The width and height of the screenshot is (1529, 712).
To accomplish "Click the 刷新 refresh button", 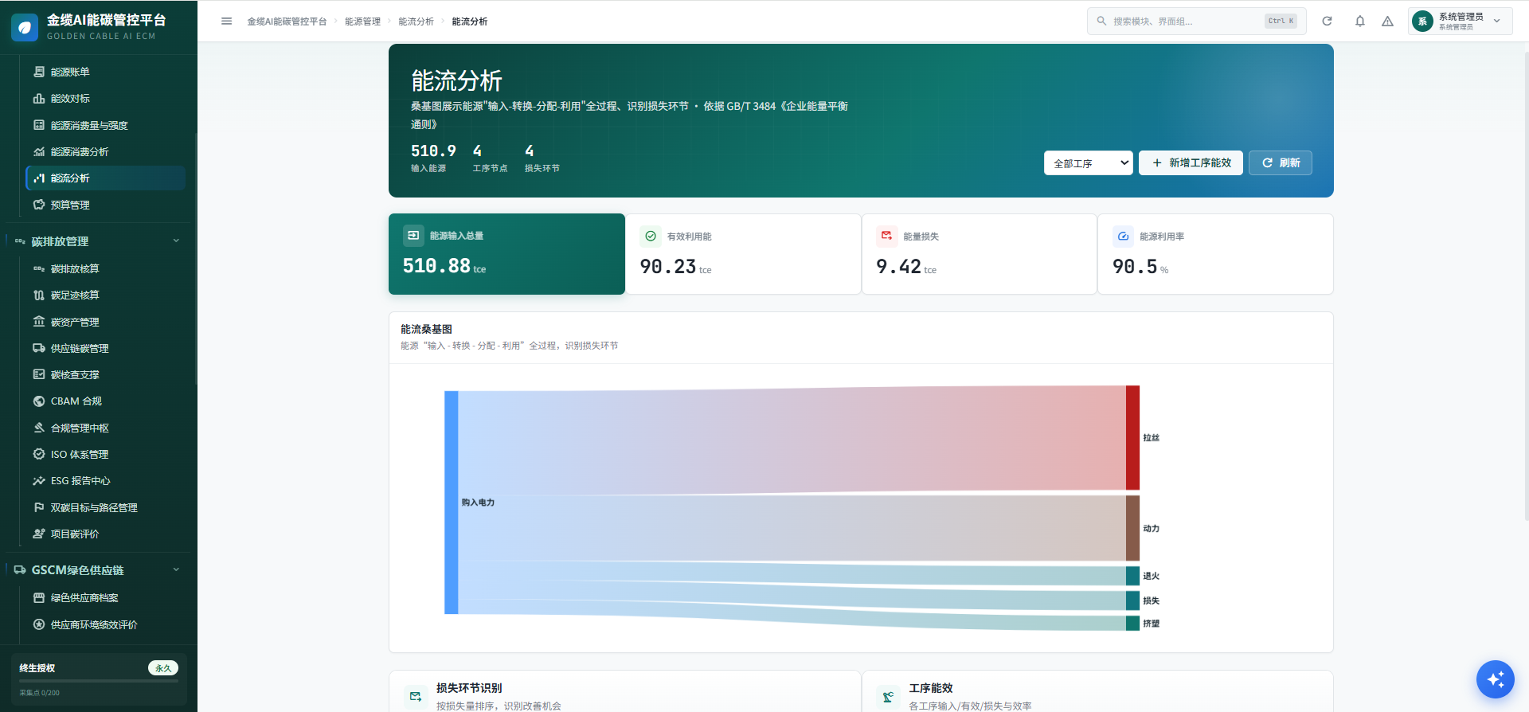I will 1281,163.
